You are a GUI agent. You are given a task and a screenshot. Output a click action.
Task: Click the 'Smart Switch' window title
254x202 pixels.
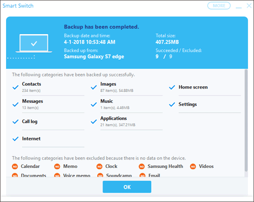pyautogui.click(x=18, y=6)
